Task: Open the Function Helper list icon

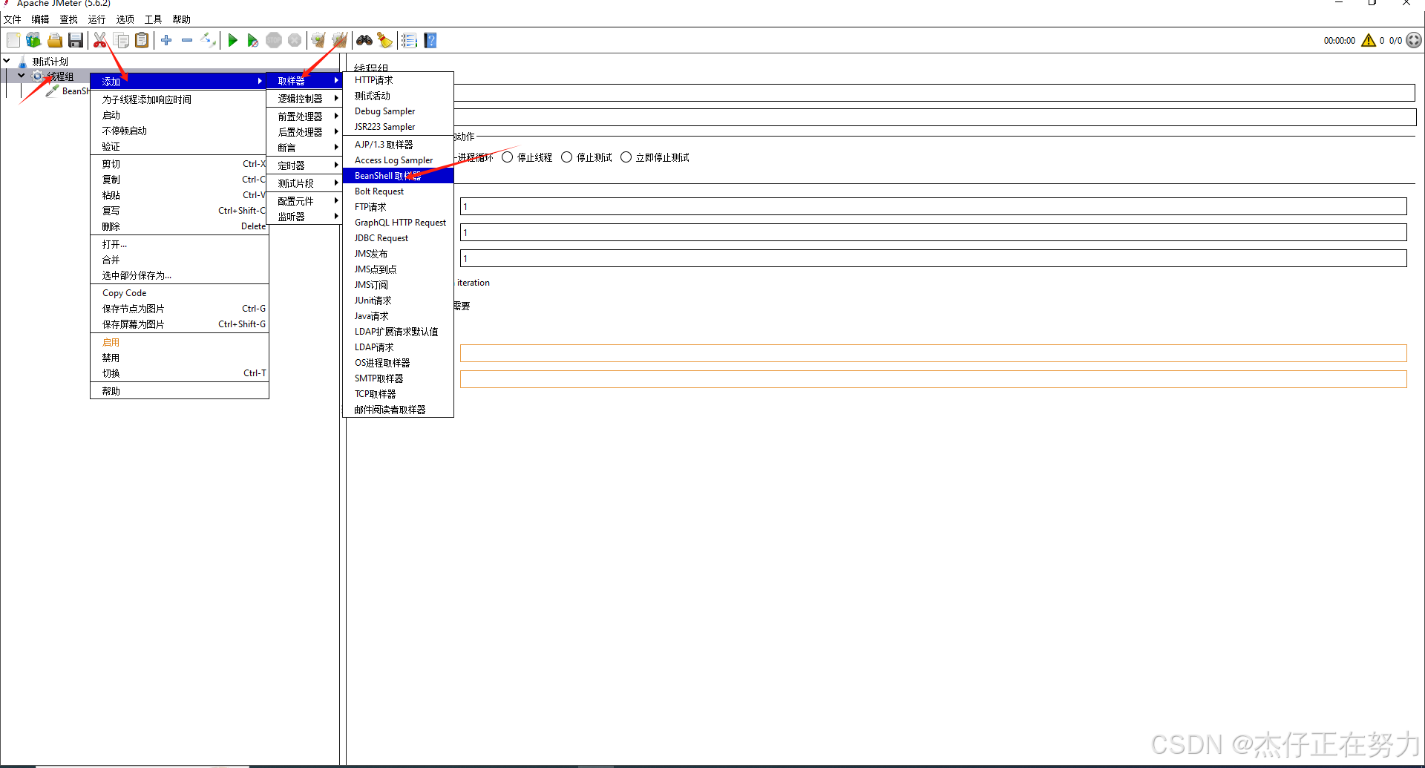Action: click(409, 40)
